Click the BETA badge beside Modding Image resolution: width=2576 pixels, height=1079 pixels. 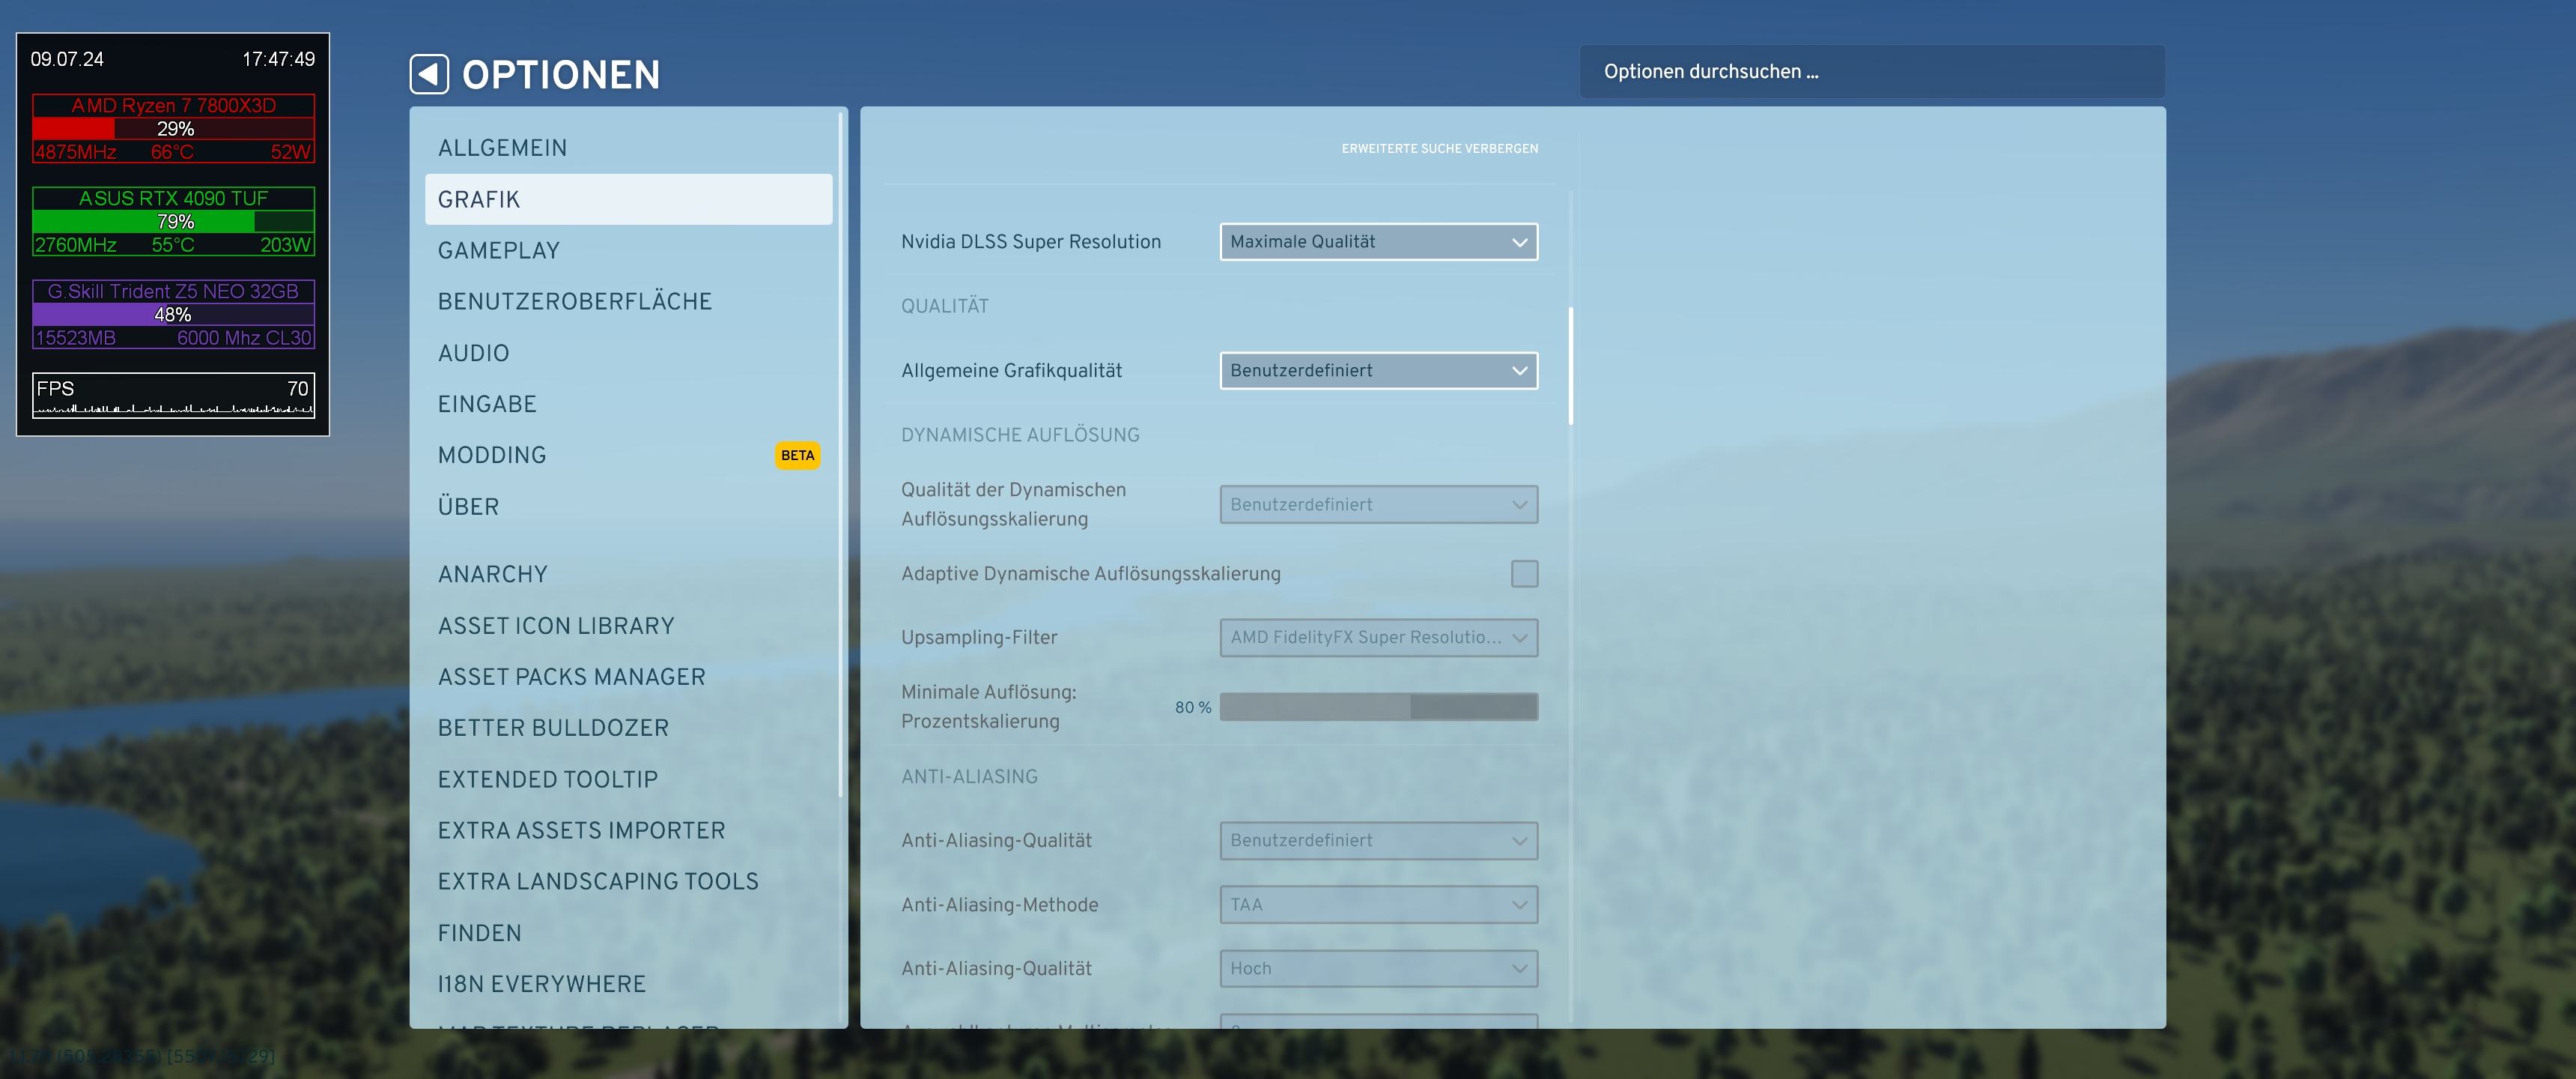tap(797, 456)
